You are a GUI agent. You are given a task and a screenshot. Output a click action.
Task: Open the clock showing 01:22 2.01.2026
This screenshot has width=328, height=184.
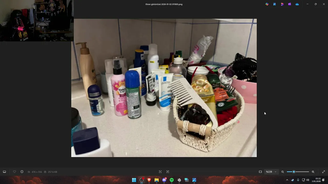(316, 180)
